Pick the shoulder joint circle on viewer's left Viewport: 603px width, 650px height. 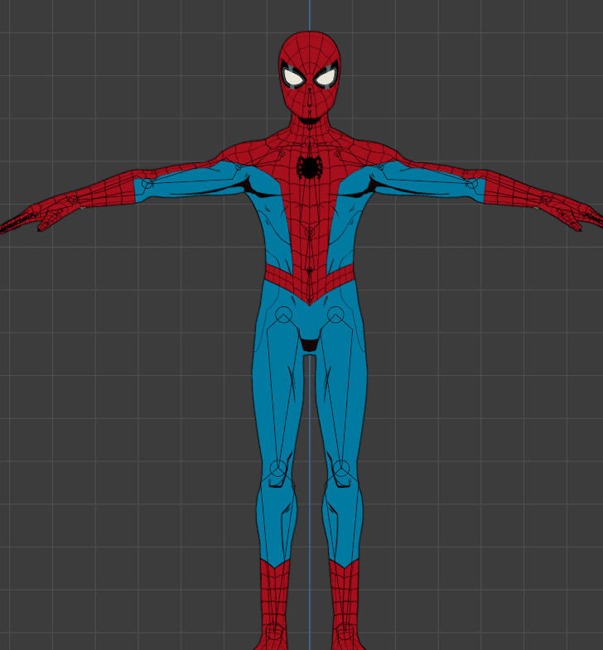pos(239,167)
